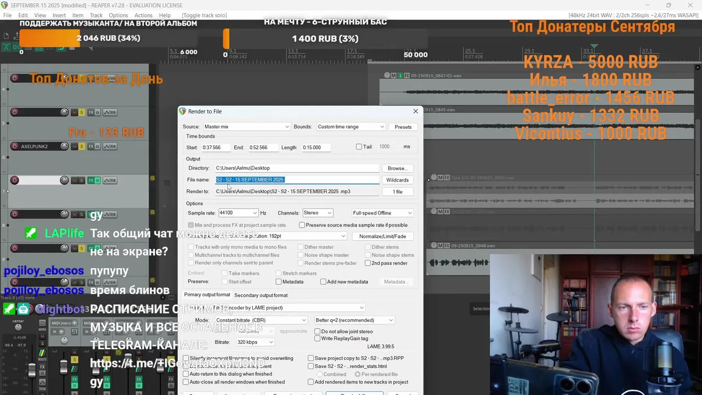This screenshot has width=702, height=395.
Task: Open Channels Stereo dropdown
Action: pyautogui.click(x=318, y=213)
